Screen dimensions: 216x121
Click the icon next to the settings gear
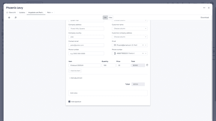tap(16, 18)
